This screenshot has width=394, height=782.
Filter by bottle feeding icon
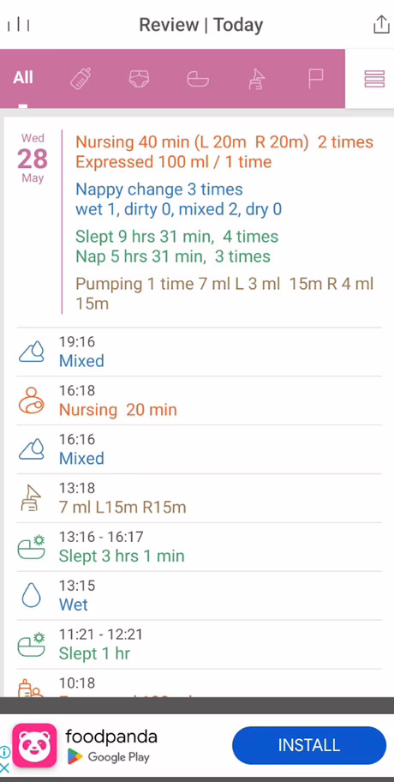[x=81, y=78]
